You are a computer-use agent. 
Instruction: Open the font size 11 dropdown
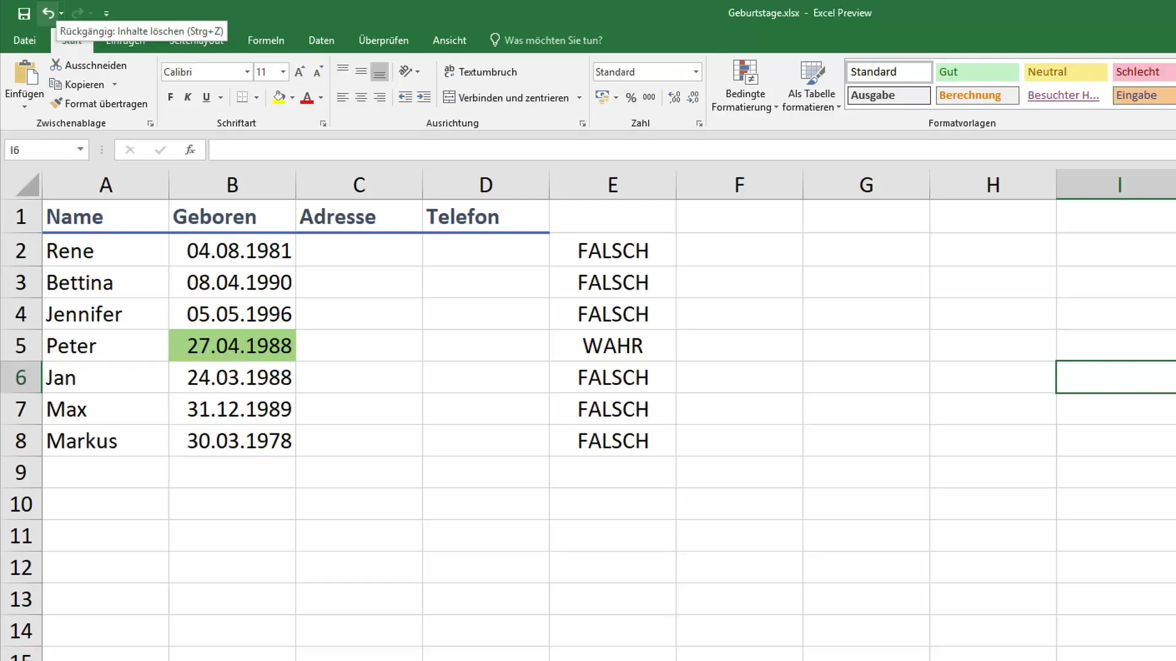(x=283, y=72)
